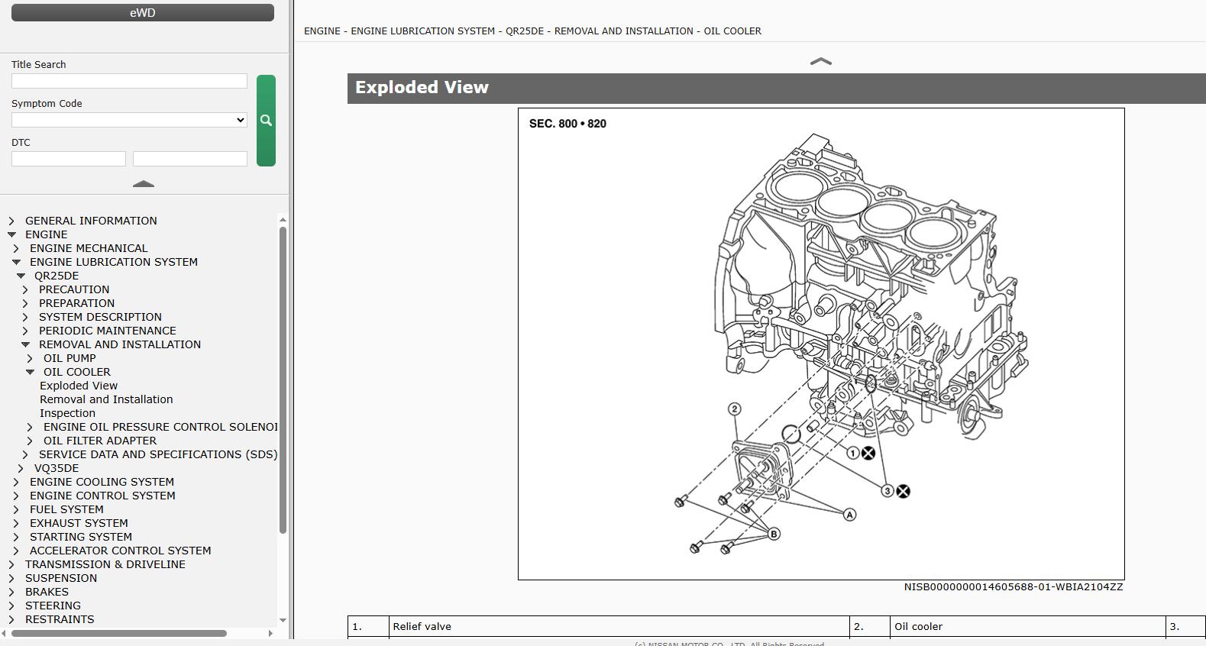Click the breadcrumb path text
1206x646 pixels.
532,31
